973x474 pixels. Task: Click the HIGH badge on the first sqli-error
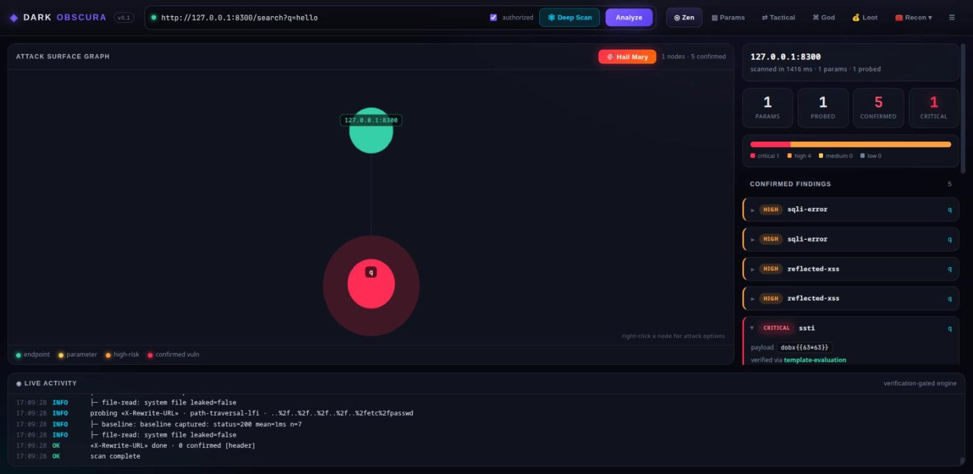pyautogui.click(x=771, y=209)
